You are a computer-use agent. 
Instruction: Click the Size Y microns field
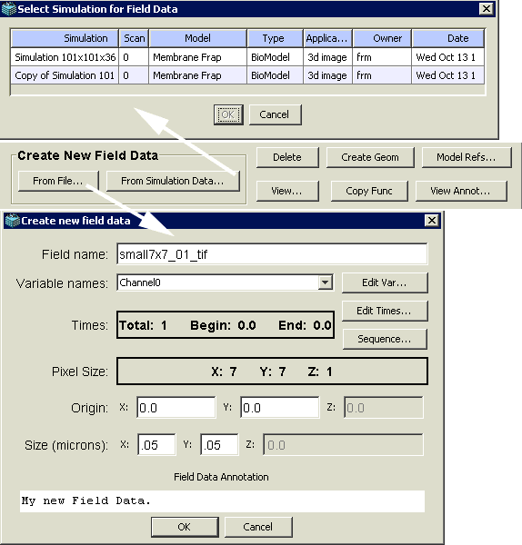(219, 444)
